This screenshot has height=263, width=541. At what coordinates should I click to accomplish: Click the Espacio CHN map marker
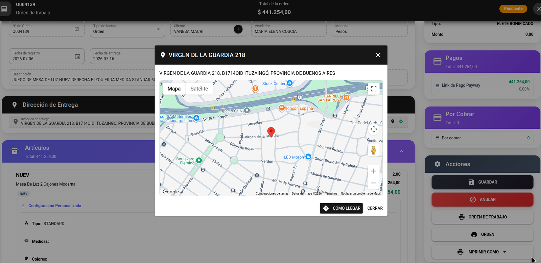click(x=247, y=110)
